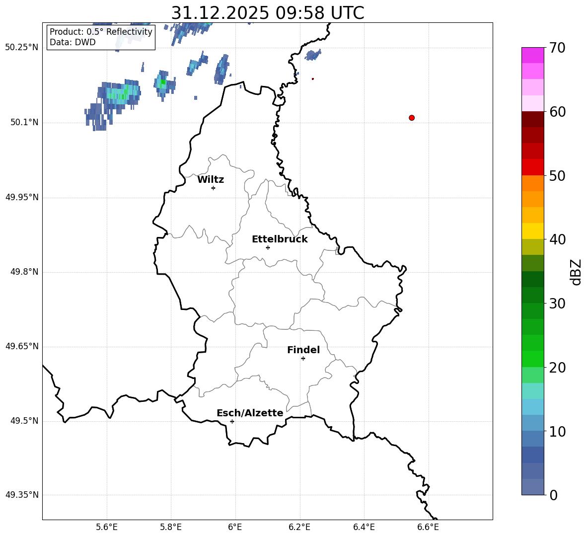Click the bright red swatch just above 50

click(x=532, y=167)
